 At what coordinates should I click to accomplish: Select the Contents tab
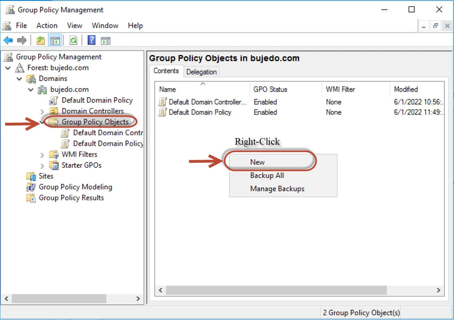pyautogui.click(x=166, y=70)
